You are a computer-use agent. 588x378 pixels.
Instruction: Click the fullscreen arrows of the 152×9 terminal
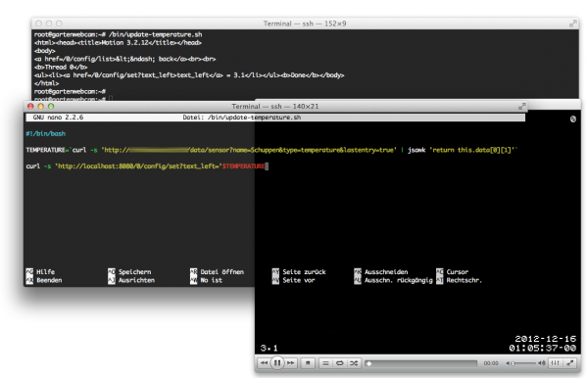(572, 24)
